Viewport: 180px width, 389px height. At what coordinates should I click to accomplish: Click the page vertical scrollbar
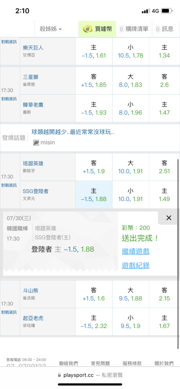pyautogui.click(x=178, y=253)
